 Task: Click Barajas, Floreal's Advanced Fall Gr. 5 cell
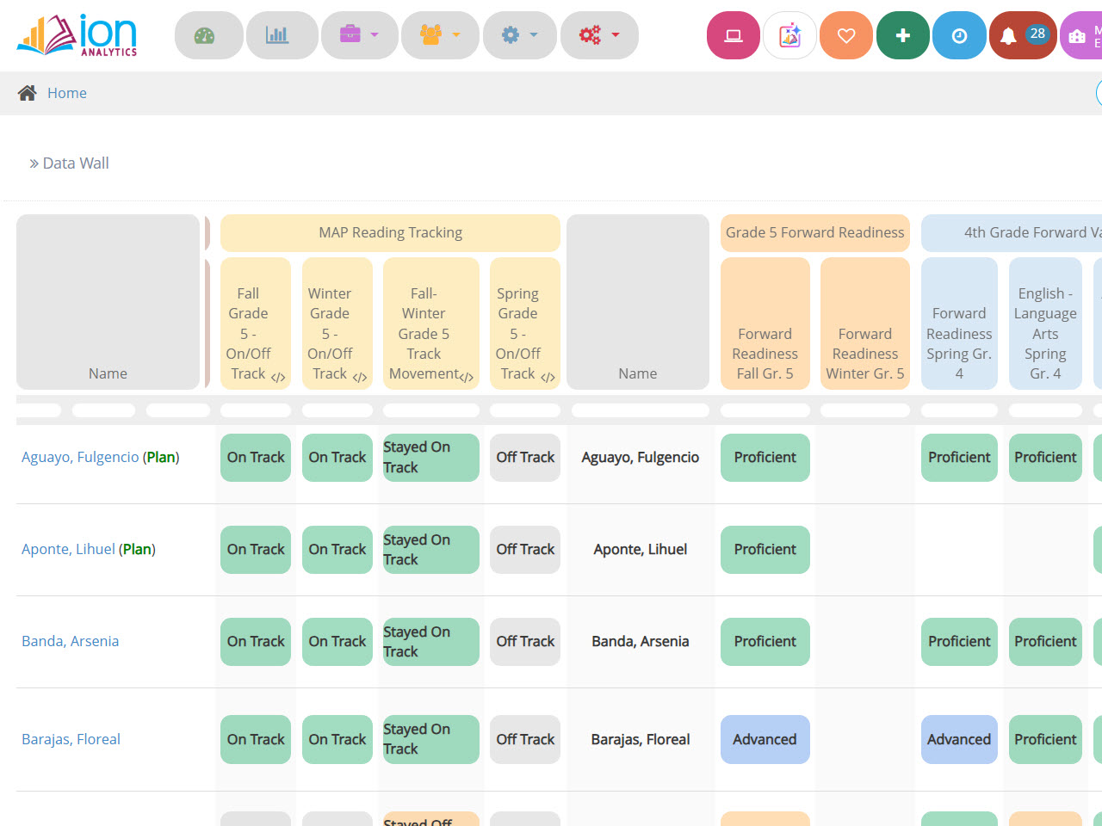pos(765,739)
